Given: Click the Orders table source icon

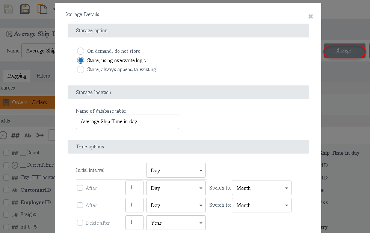Looking at the screenshot, I should pyautogui.click(x=6, y=102).
